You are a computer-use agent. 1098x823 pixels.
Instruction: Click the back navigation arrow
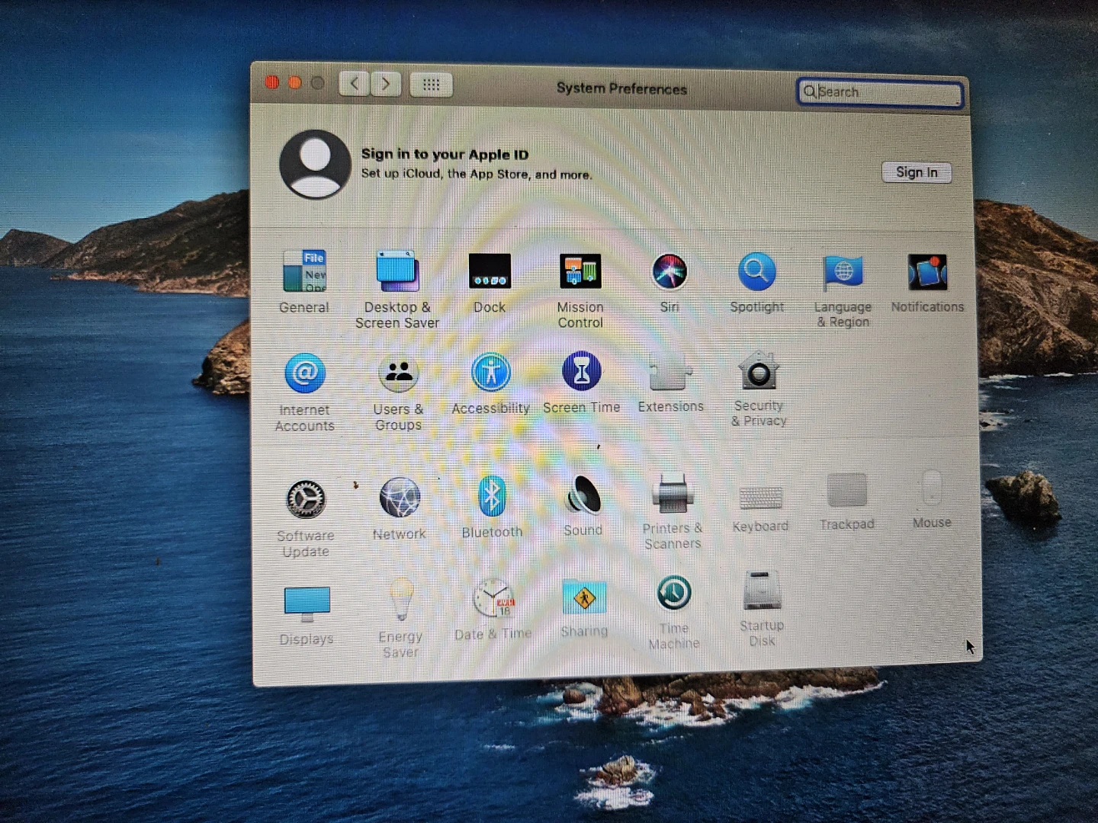pos(354,83)
